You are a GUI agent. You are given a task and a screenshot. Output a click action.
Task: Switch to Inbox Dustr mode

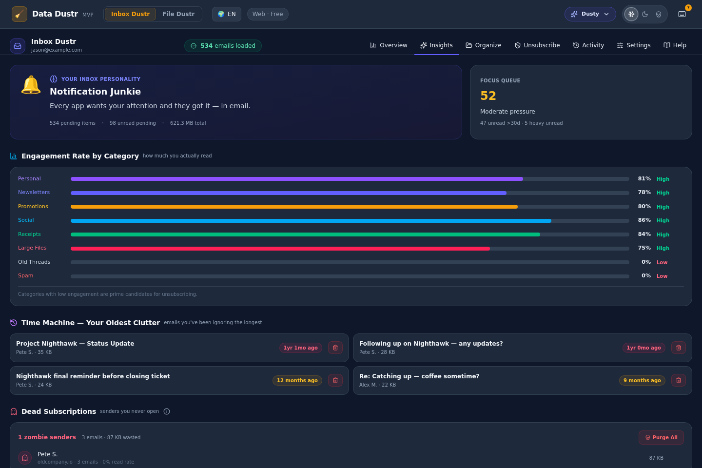click(130, 14)
